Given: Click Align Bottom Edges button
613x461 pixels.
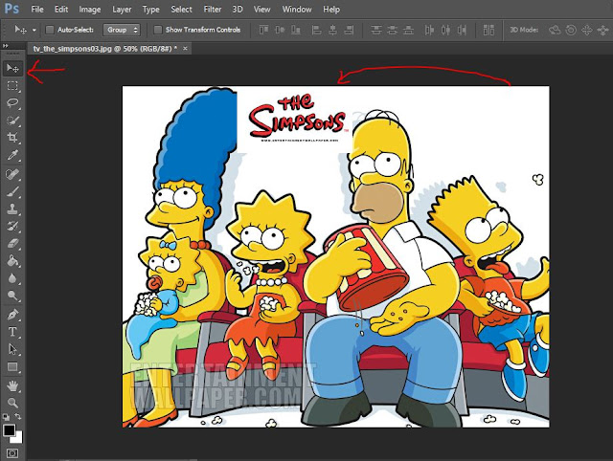Looking at the screenshot, I should [296, 30].
